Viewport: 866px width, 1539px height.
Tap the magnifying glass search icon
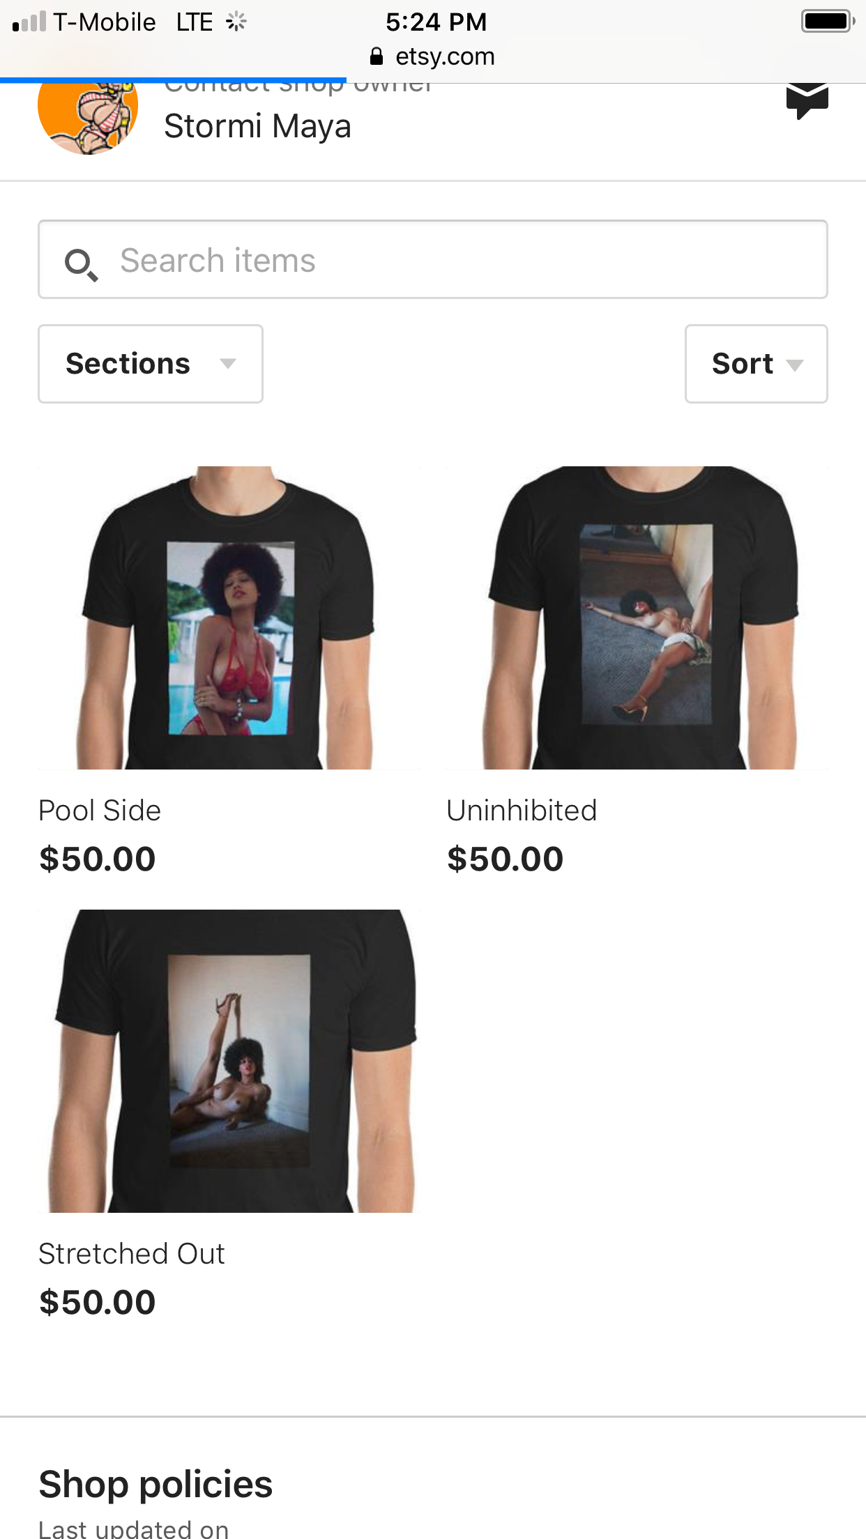coord(81,264)
